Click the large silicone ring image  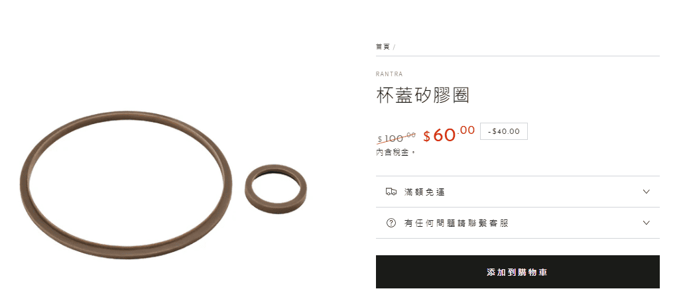[x=126, y=184]
